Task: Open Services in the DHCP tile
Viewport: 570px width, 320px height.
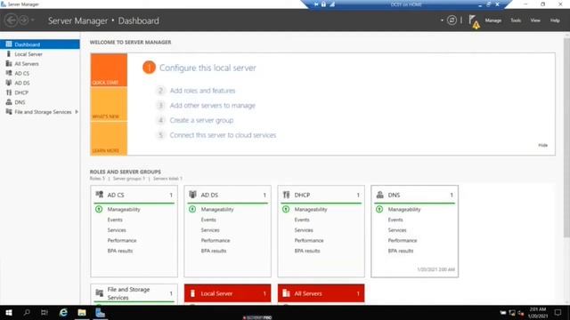Action: (x=304, y=230)
